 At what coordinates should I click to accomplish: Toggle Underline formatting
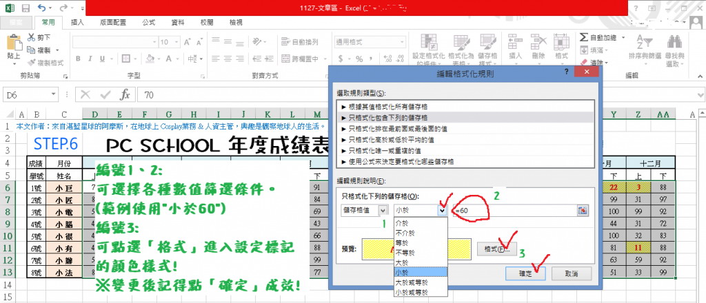coord(102,59)
